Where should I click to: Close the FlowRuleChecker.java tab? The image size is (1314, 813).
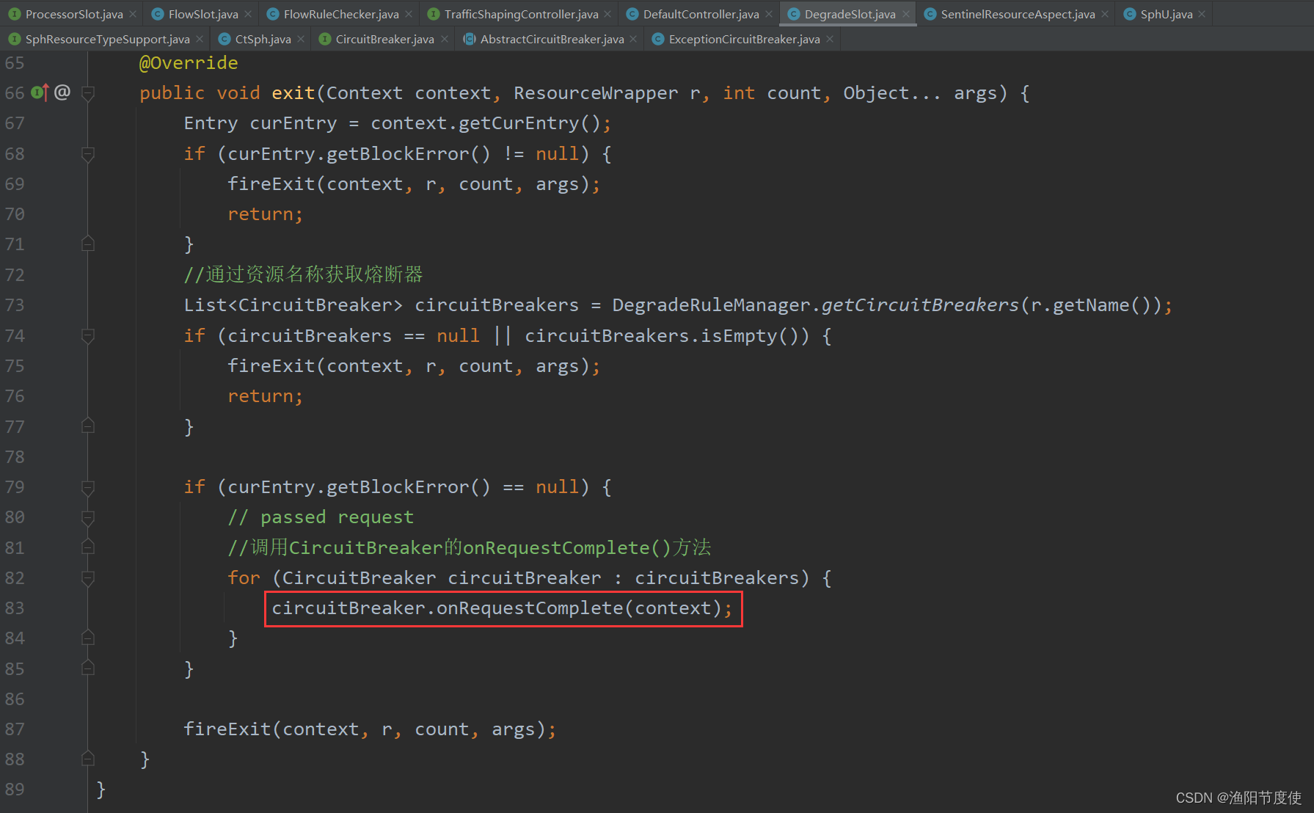(409, 14)
